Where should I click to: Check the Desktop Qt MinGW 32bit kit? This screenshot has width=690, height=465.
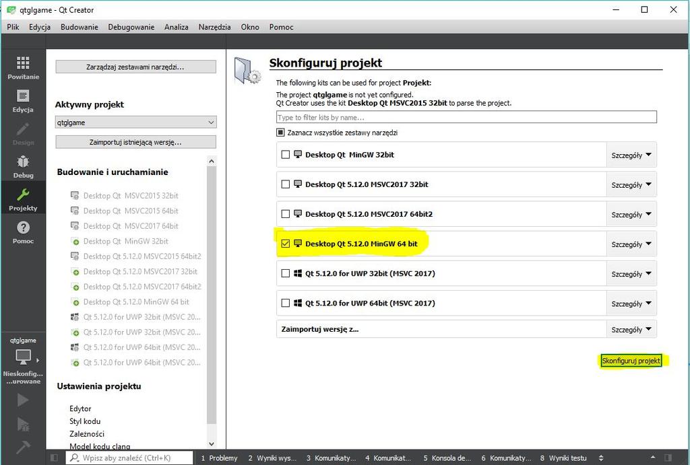pyautogui.click(x=286, y=155)
